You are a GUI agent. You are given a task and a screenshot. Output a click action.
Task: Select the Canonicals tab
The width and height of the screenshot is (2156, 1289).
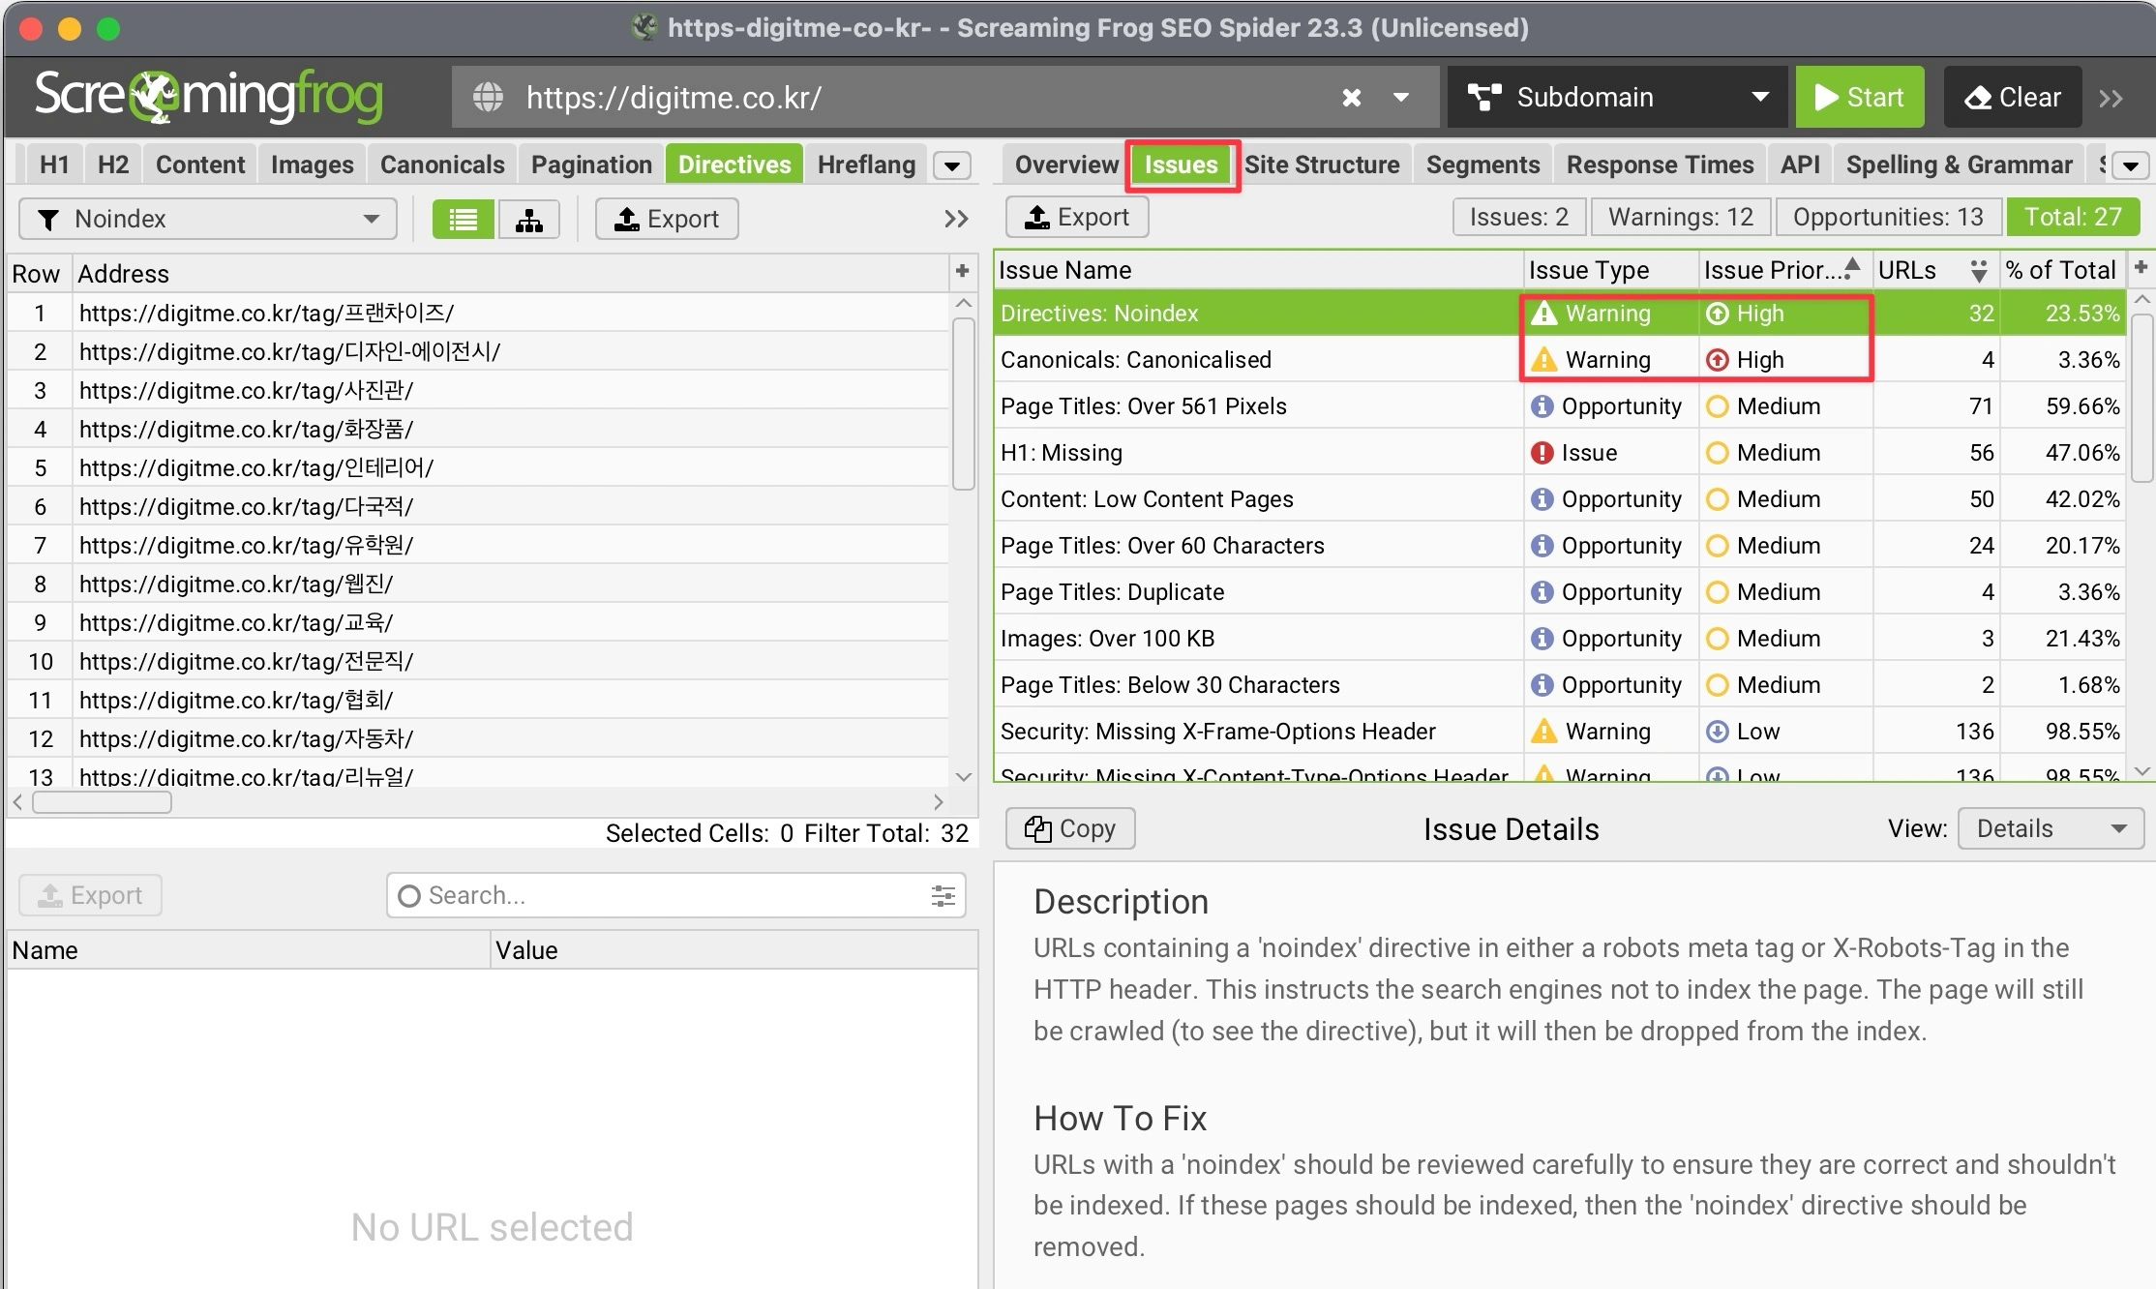(442, 165)
